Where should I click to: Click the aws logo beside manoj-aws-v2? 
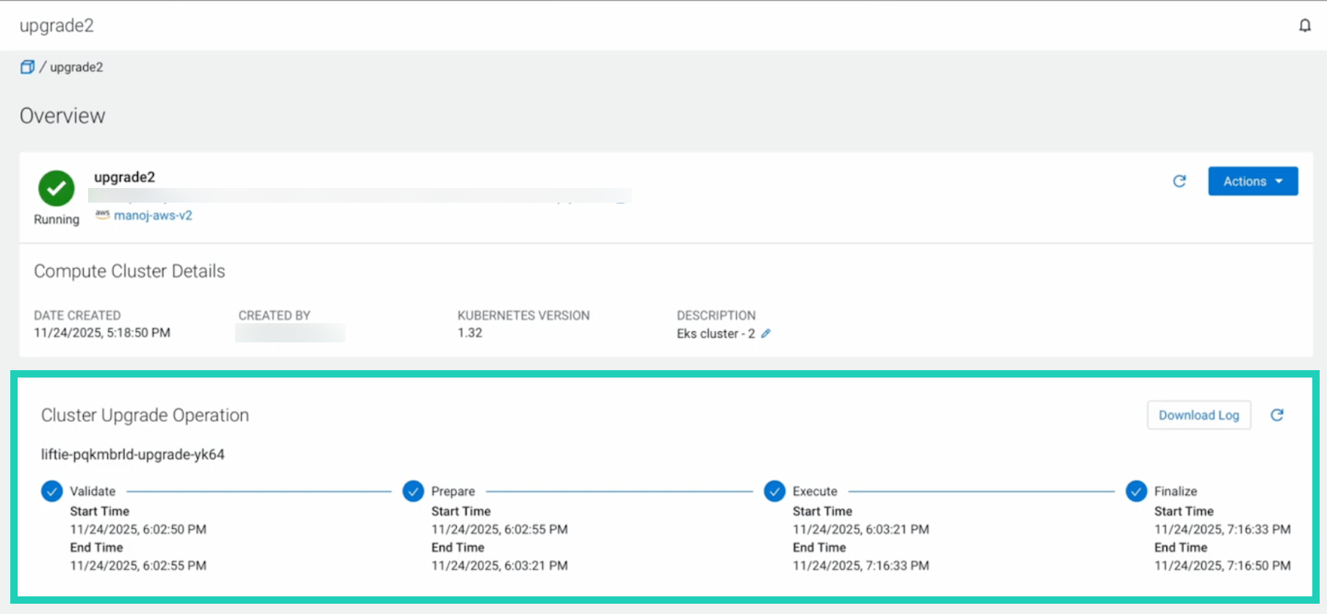click(102, 214)
